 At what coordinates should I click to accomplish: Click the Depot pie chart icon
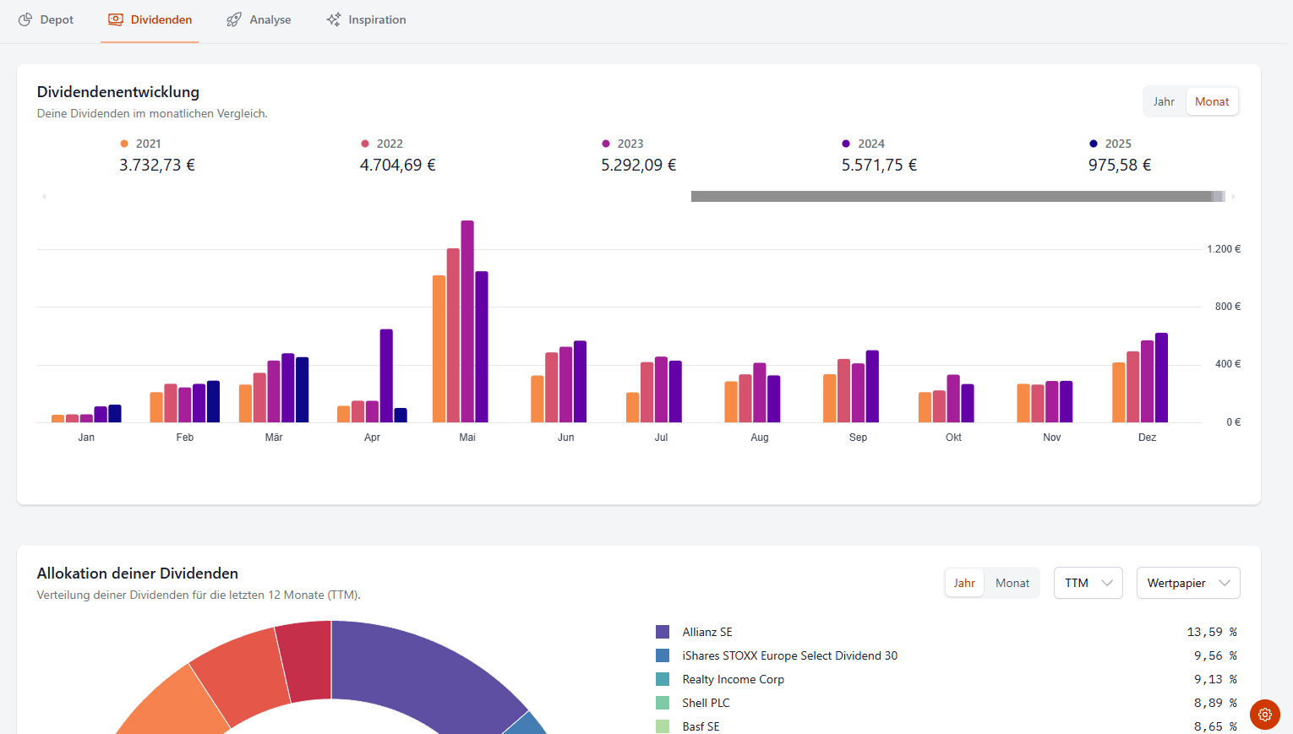(x=25, y=19)
